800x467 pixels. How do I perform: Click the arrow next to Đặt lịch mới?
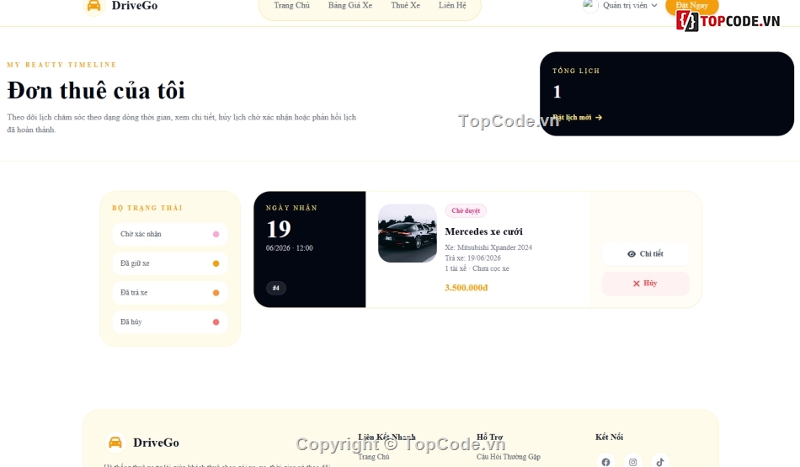599,117
